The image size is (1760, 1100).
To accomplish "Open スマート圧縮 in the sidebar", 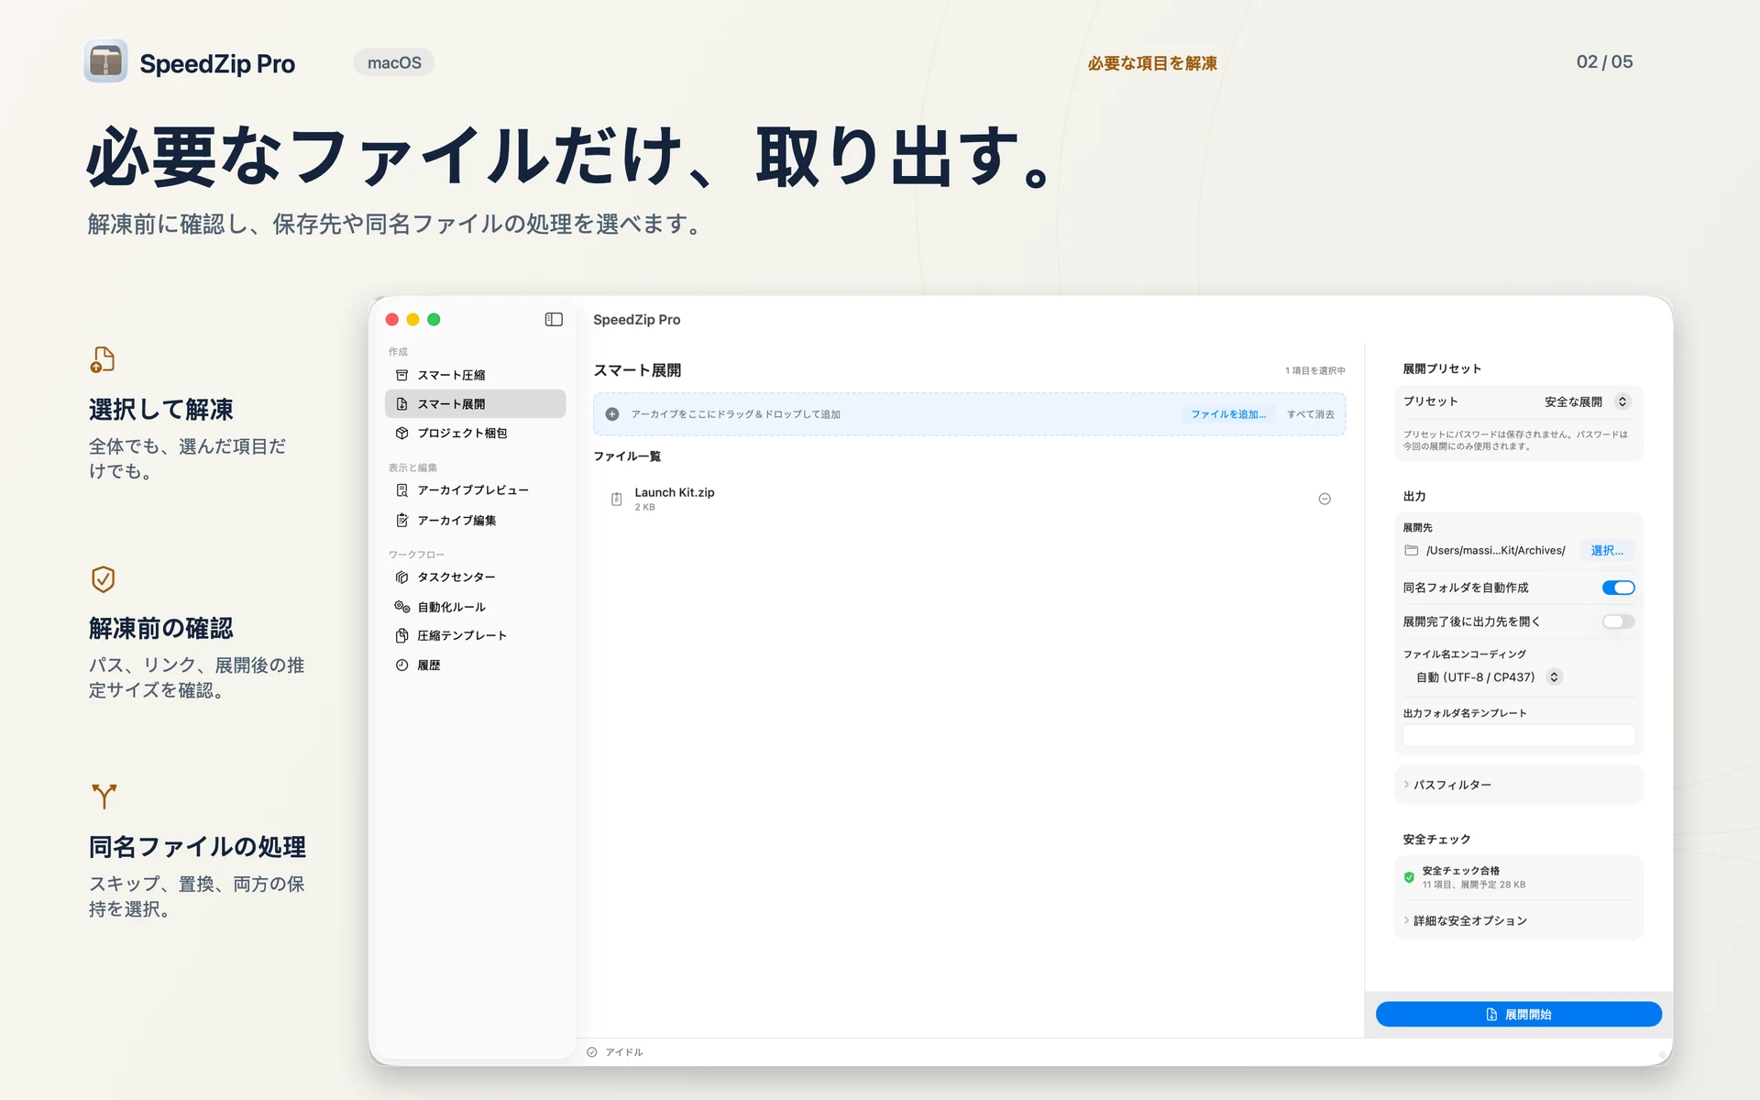I will tap(475, 375).
